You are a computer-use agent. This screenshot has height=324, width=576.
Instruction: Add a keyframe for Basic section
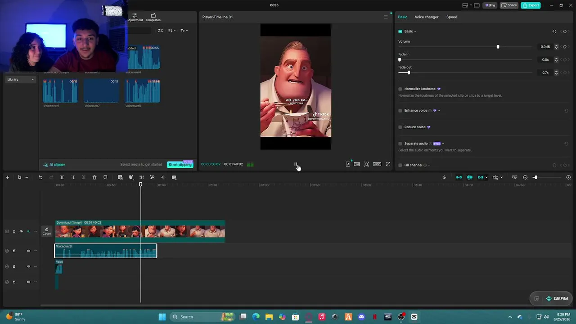[565, 31]
